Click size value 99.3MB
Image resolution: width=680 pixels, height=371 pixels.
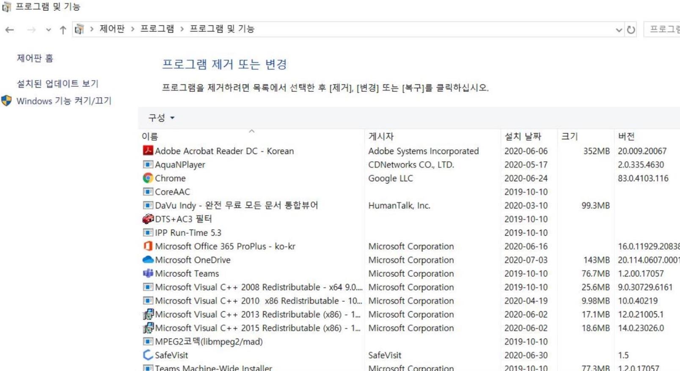(x=595, y=205)
